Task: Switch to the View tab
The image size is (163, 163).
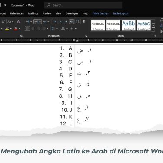Action: (x=58, y=13)
